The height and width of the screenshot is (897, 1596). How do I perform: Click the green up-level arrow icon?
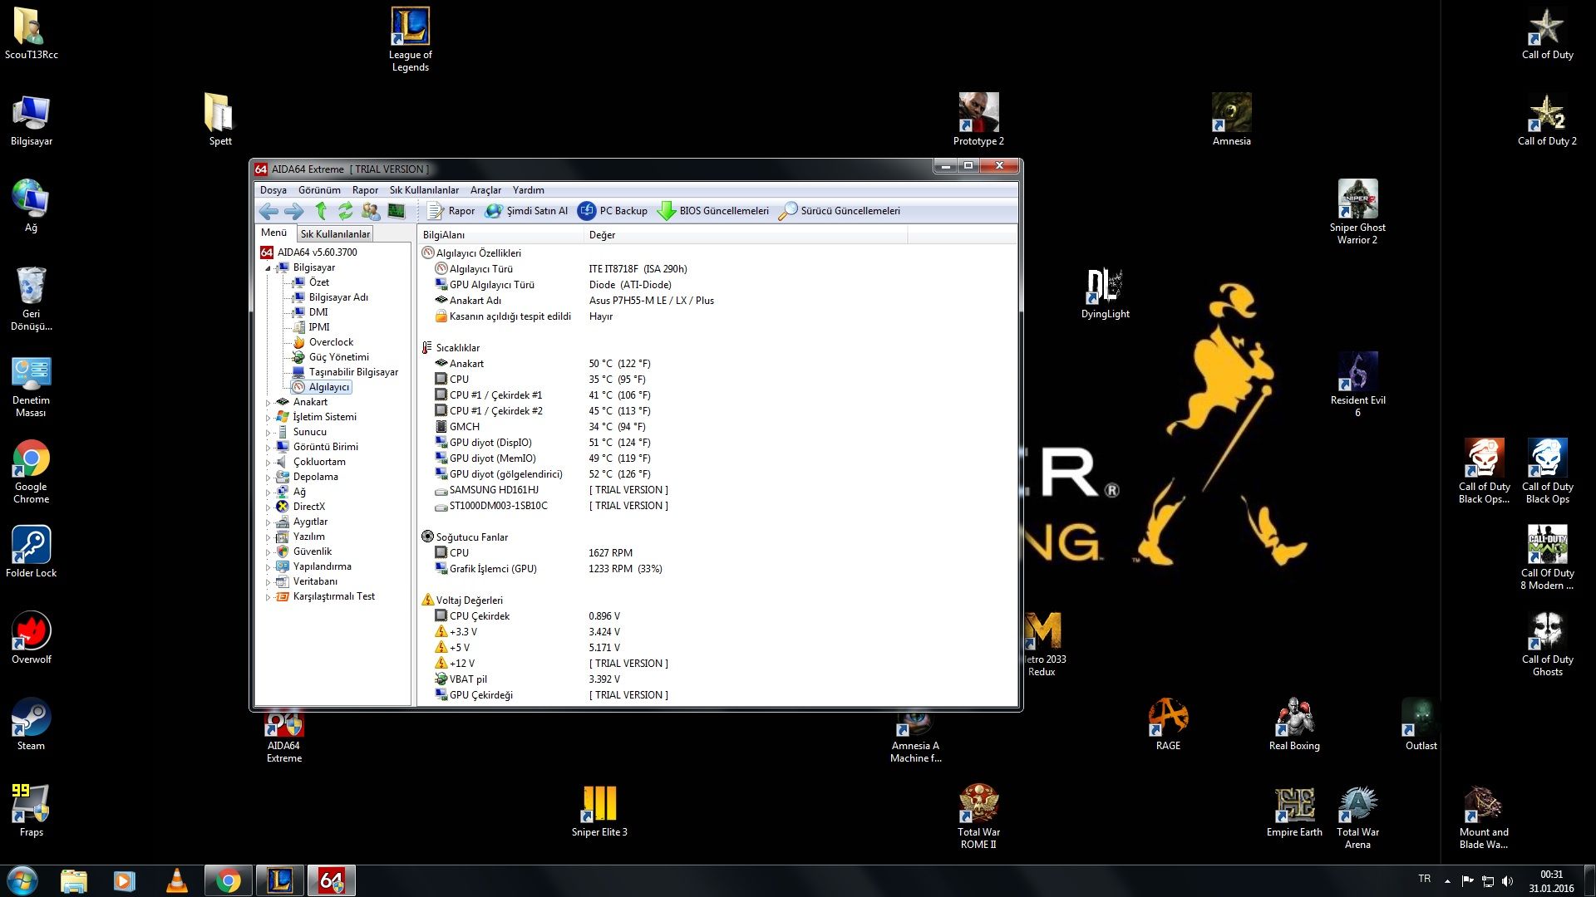click(x=321, y=211)
